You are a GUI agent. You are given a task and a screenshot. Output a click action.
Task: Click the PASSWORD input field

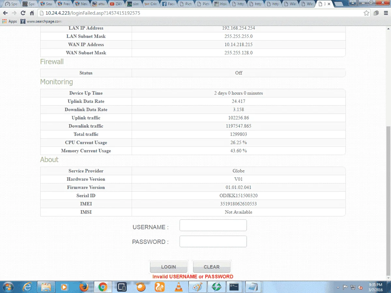pos(213,242)
